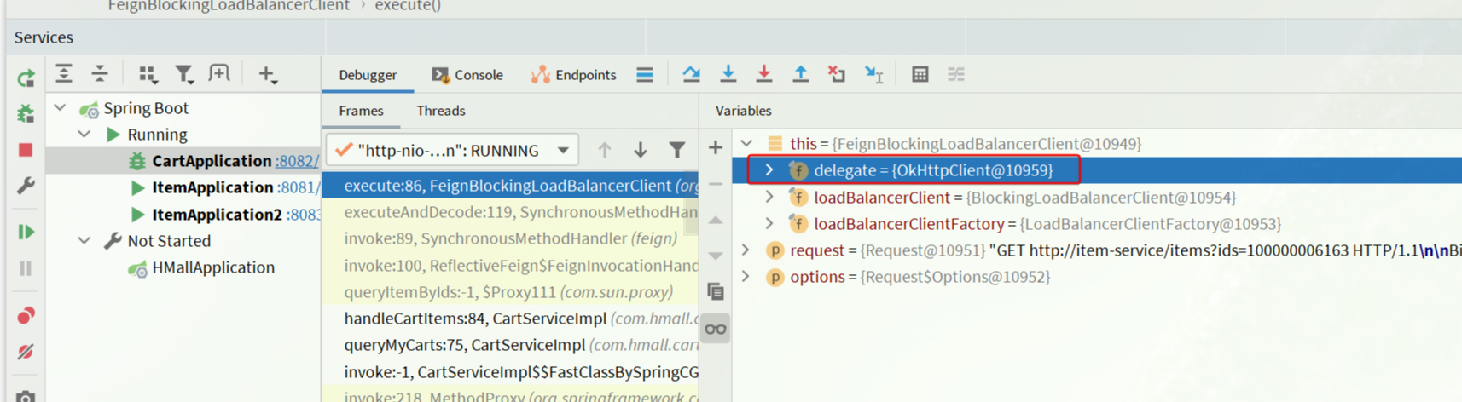Select handleCartItems:84 stack frame
The image size is (1462, 402).
474,319
